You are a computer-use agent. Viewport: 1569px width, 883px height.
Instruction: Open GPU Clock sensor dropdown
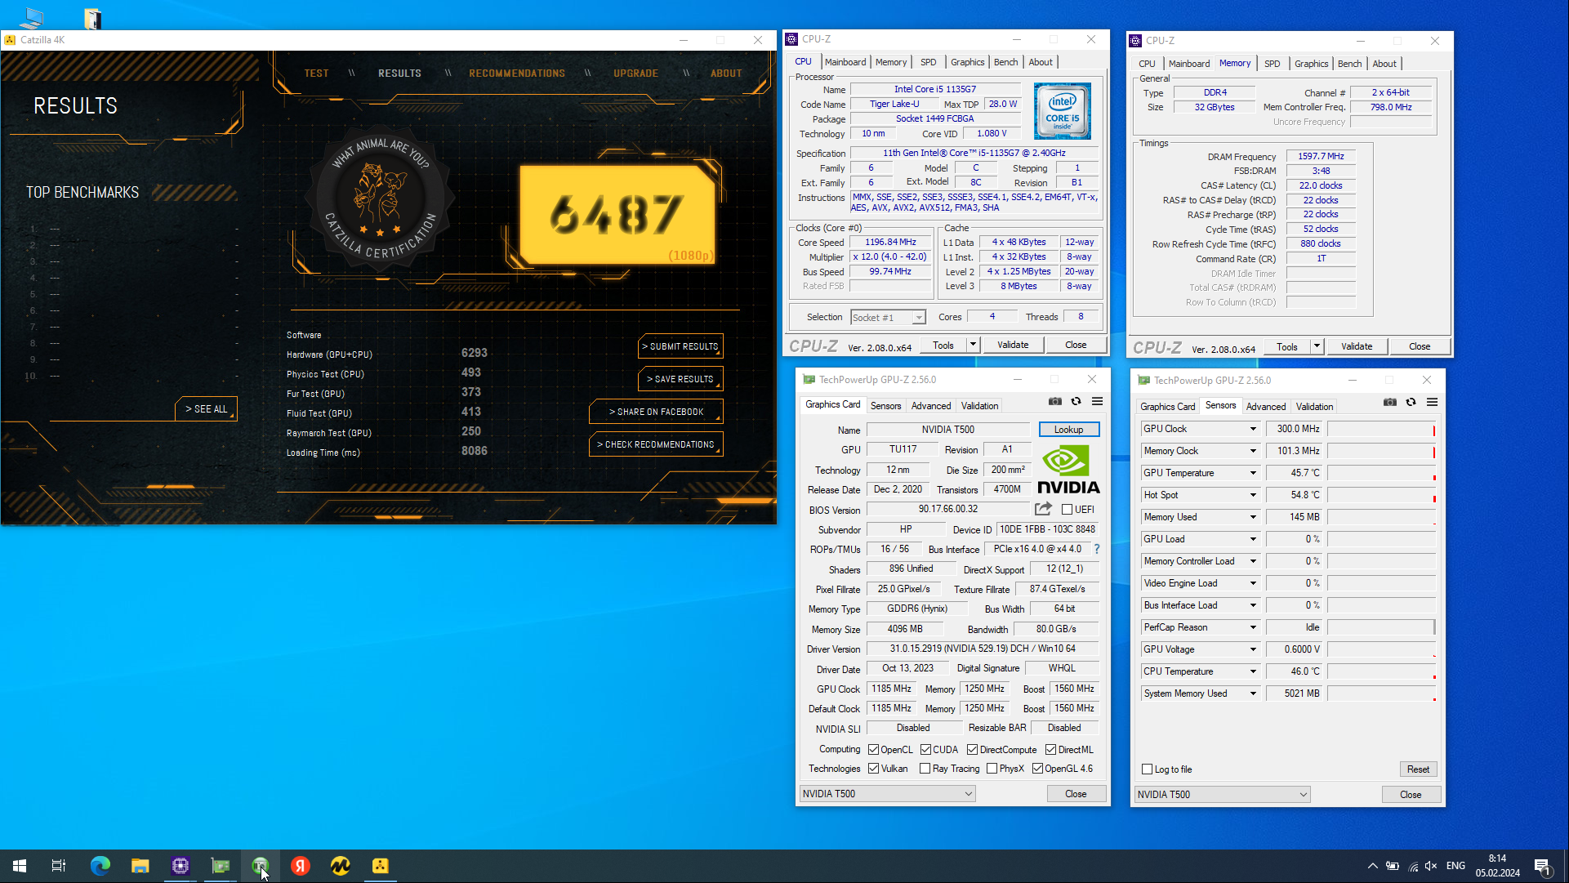click(x=1252, y=429)
